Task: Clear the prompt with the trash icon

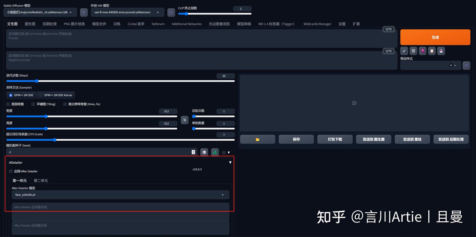Action: pyautogui.click(x=413, y=51)
